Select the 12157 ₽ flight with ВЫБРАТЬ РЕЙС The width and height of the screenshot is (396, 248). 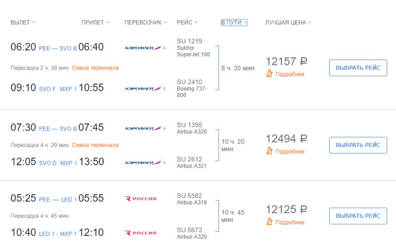(358, 68)
